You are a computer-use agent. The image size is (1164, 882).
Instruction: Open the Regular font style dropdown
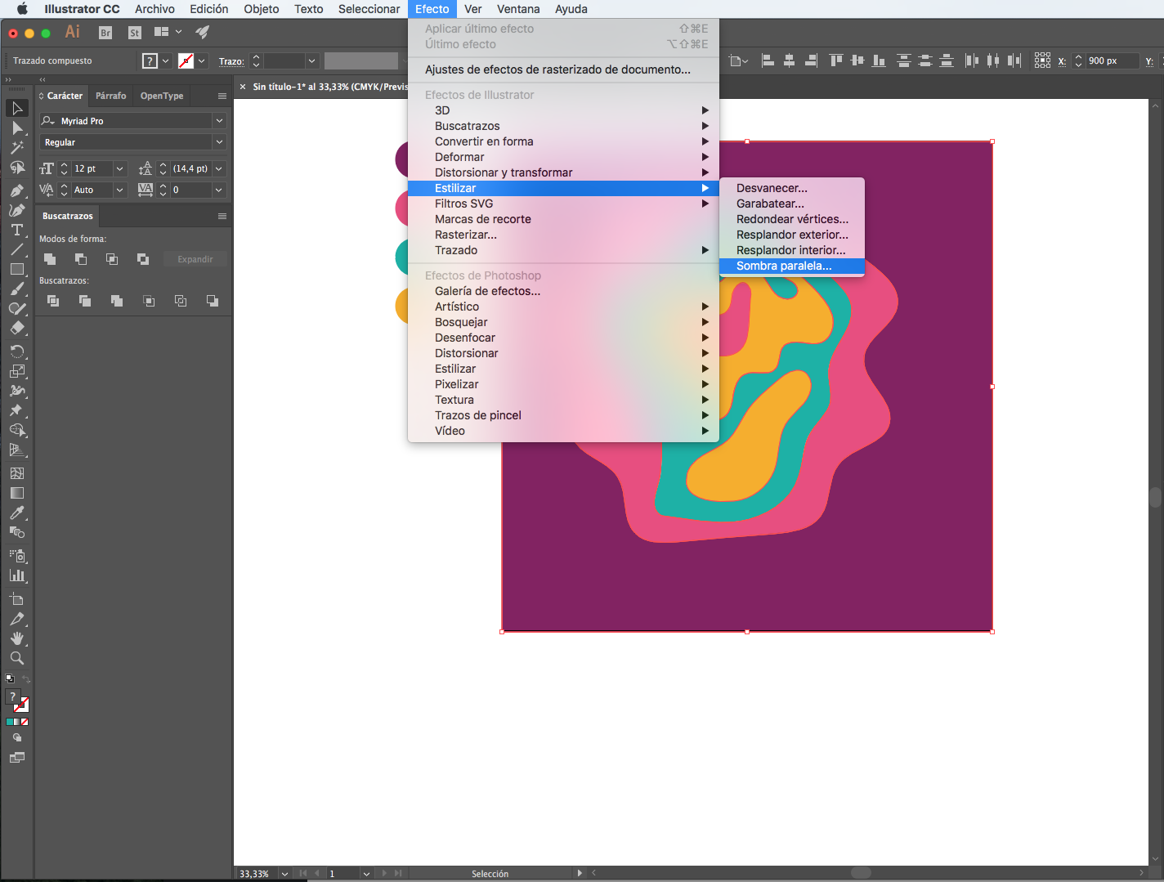219,142
